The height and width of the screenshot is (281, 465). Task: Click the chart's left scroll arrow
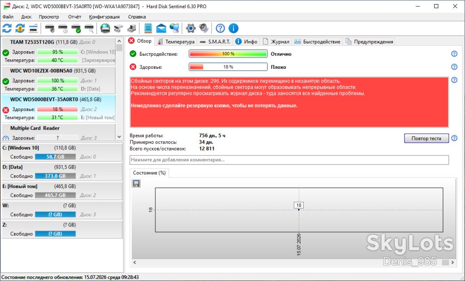click(x=134, y=262)
